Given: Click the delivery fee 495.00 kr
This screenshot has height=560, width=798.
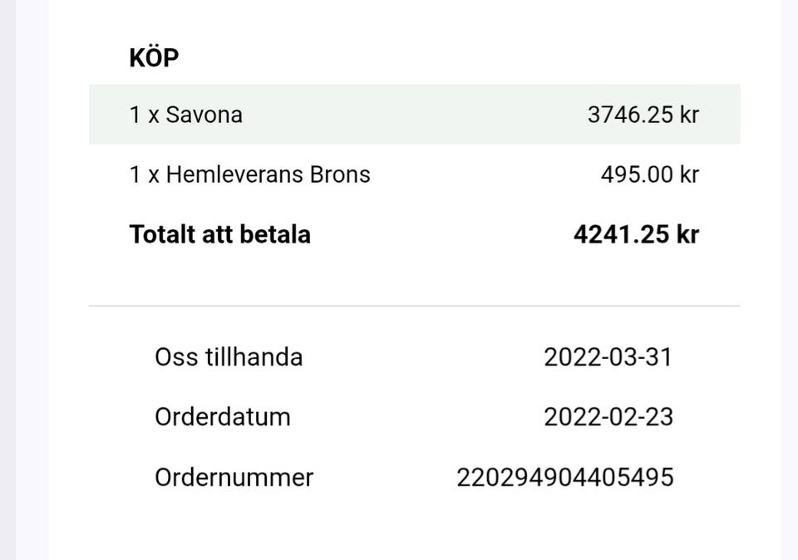Looking at the screenshot, I should pyautogui.click(x=649, y=174).
